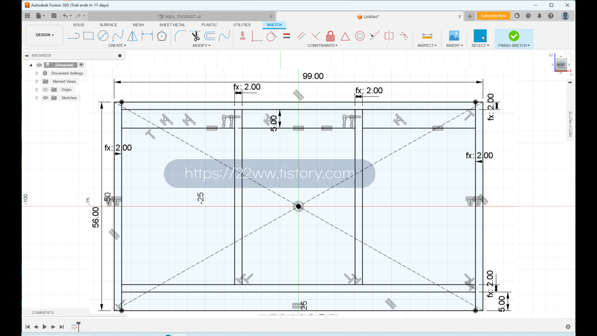Switch to the SOLID tab
Viewport: 597px width, 336px height.
pyautogui.click(x=78, y=25)
